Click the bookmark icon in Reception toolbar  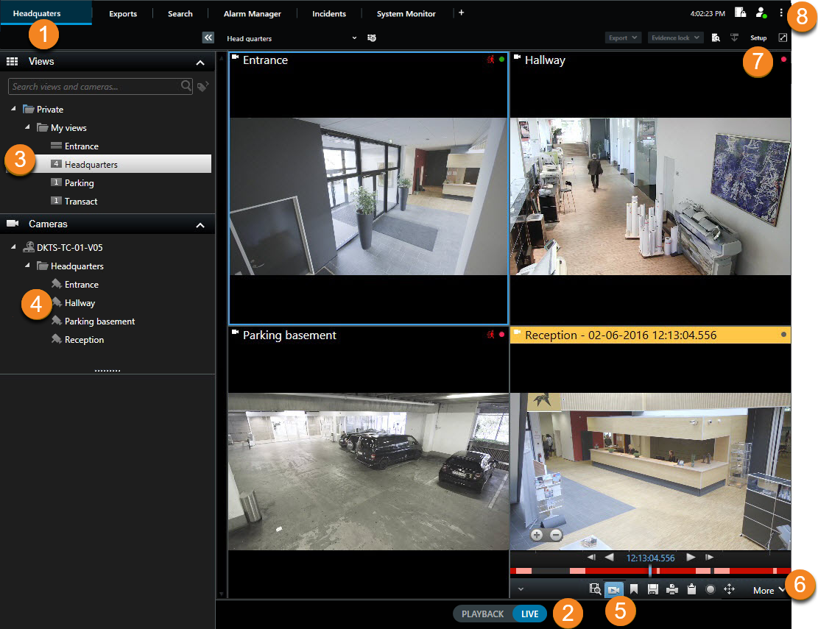pos(634,589)
